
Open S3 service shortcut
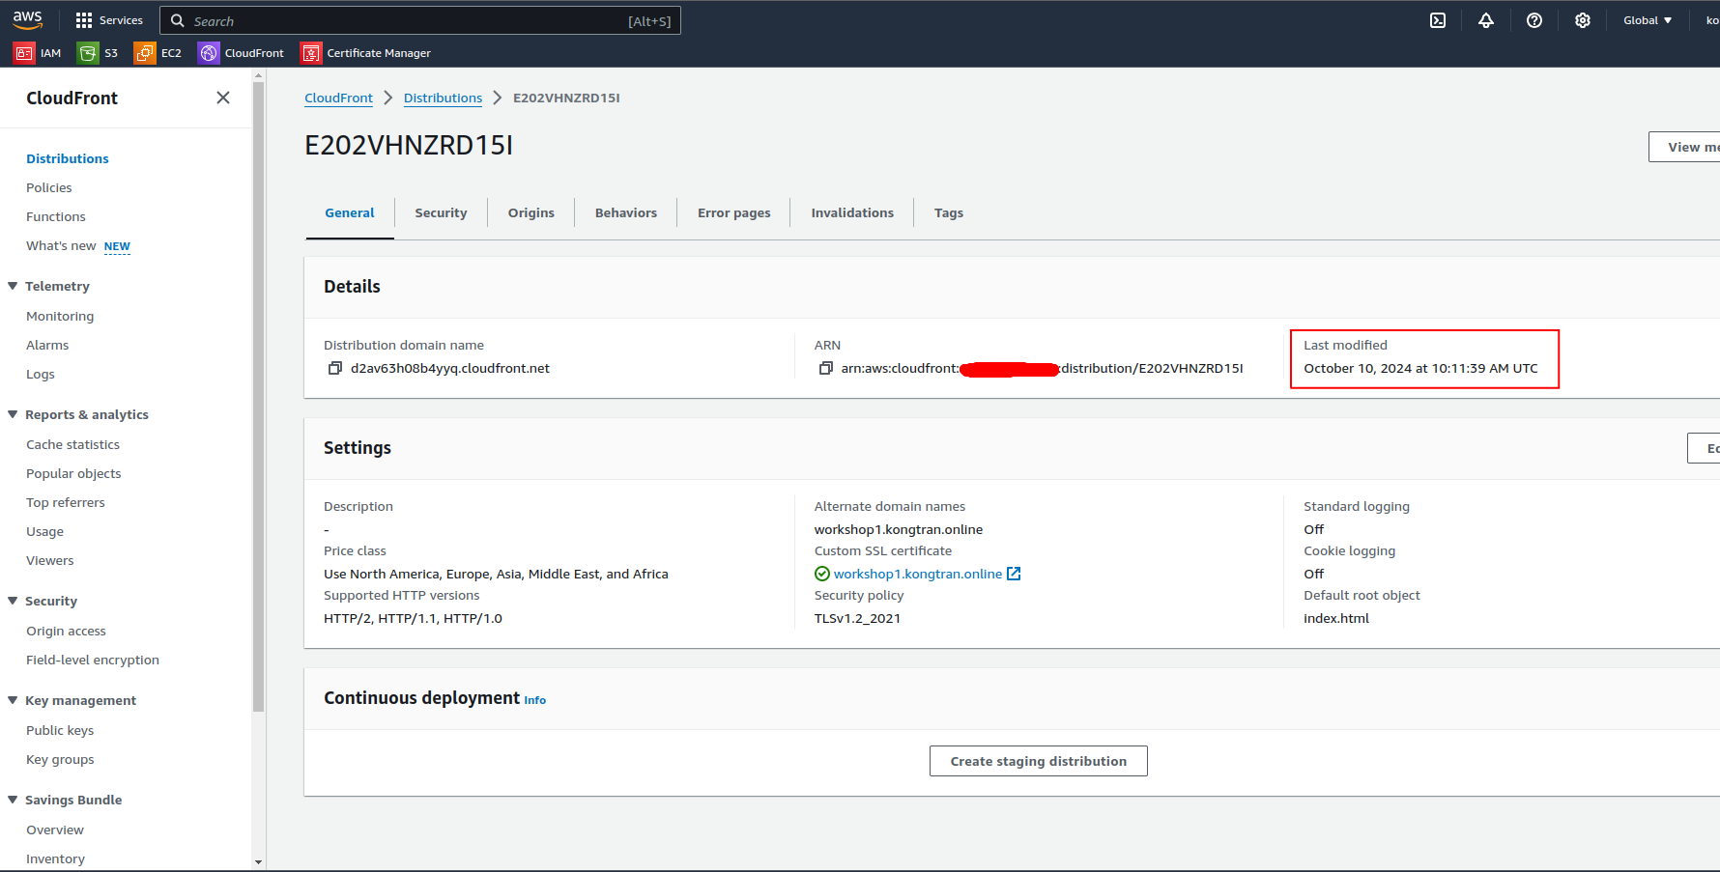[99, 53]
